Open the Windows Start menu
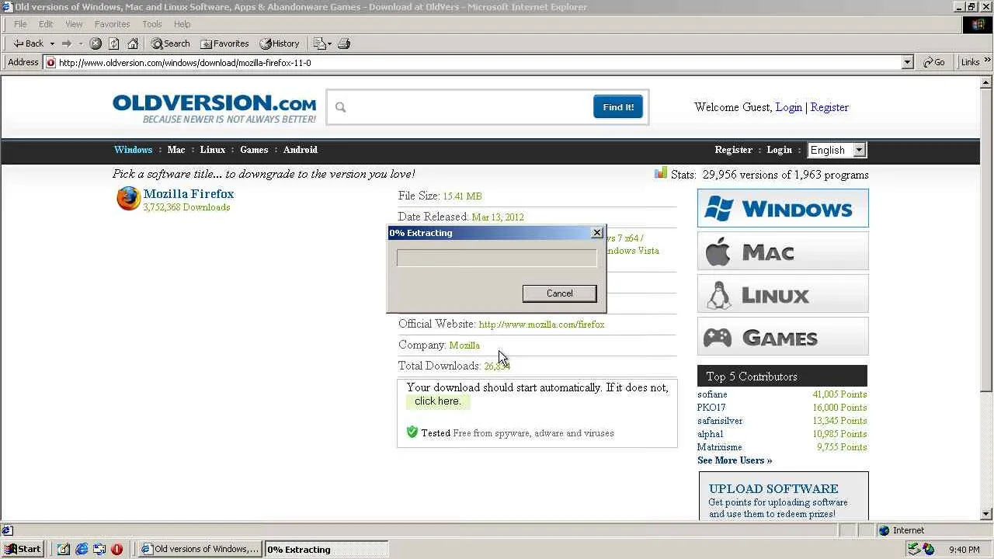Image resolution: width=994 pixels, height=559 pixels. [23, 549]
